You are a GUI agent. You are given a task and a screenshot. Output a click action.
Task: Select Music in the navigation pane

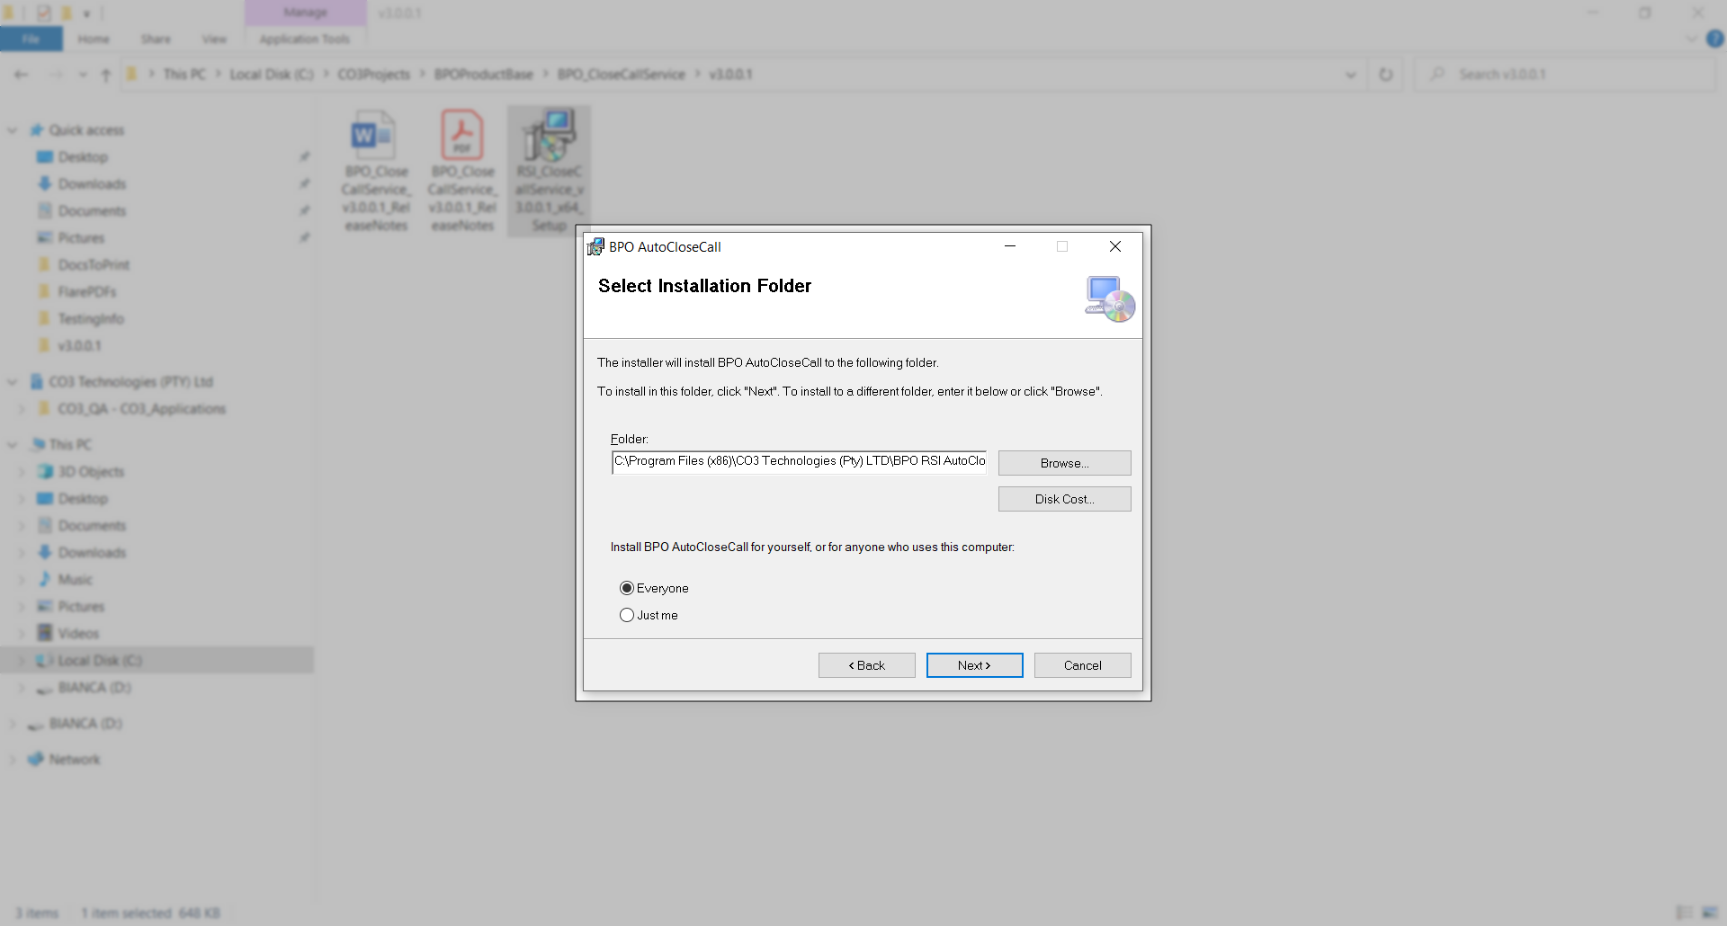[76, 580]
